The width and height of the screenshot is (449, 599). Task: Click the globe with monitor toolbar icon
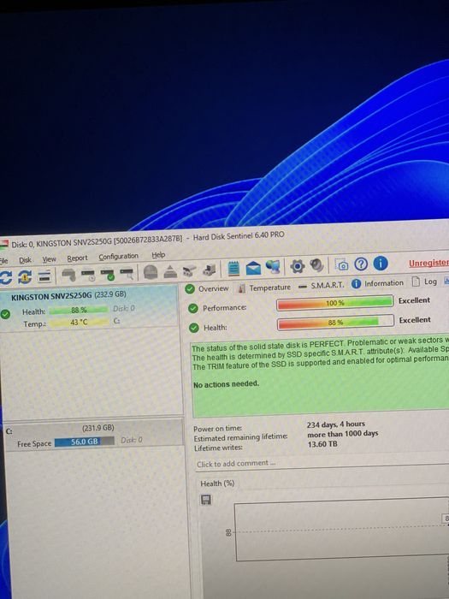[273, 267]
